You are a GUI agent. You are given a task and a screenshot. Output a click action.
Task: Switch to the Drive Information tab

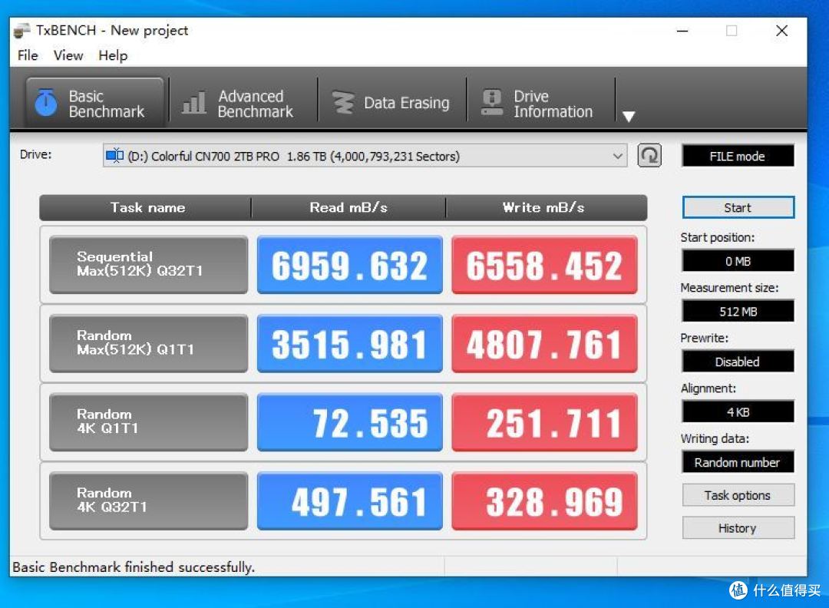coord(540,103)
